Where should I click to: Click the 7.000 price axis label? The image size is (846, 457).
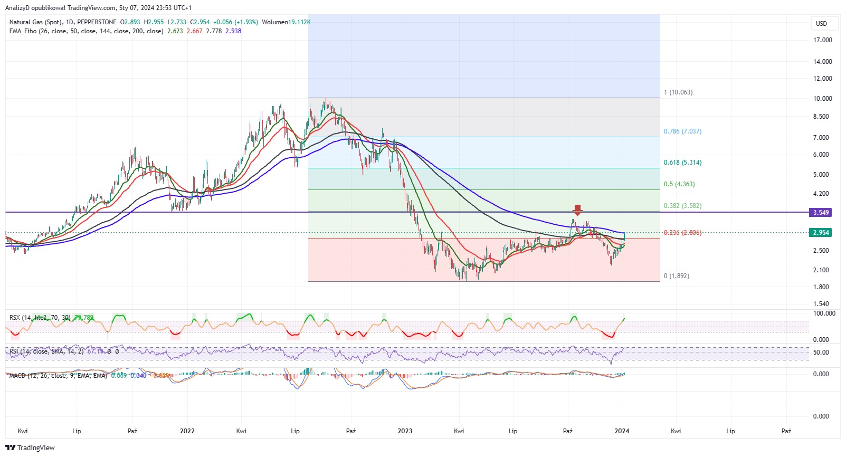point(821,138)
